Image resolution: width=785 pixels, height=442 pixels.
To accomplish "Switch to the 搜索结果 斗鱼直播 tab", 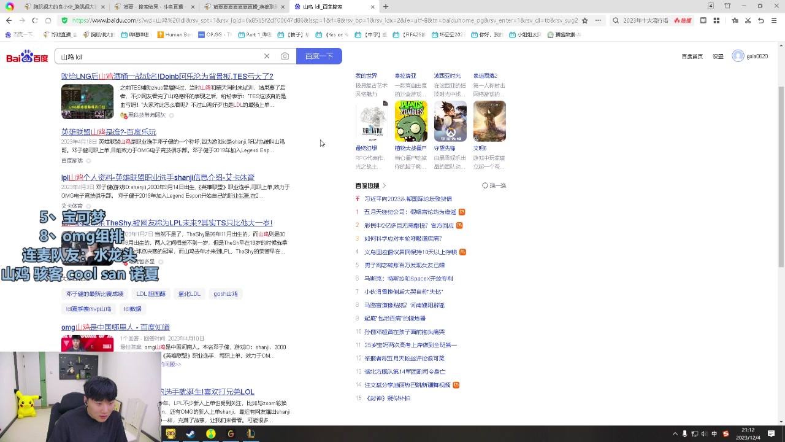I will click(x=153, y=7).
